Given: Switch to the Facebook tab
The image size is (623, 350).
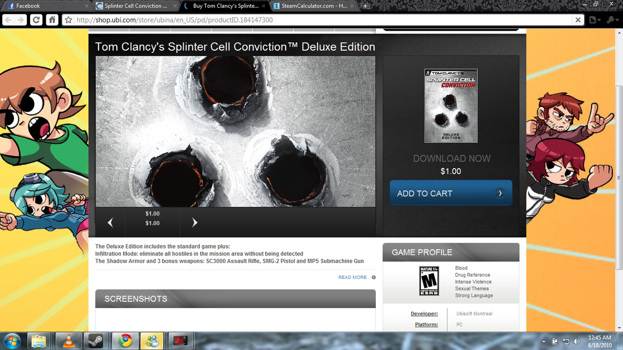Looking at the screenshot, I should click(x=45, y=6).
